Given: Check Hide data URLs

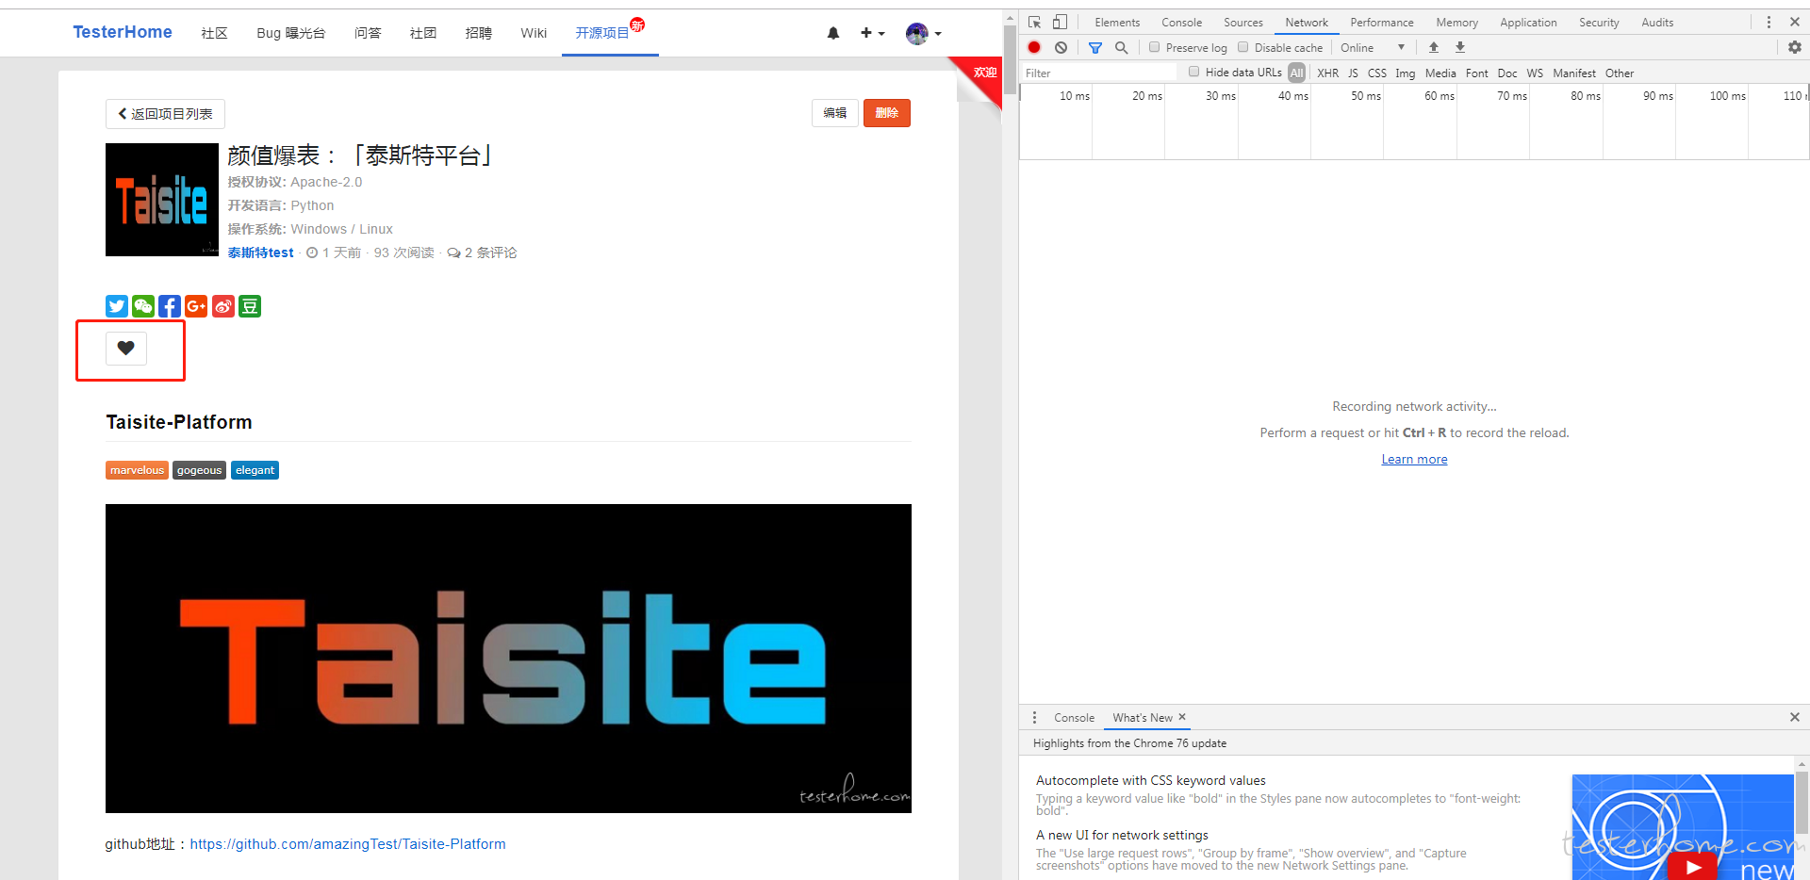Looking at the screenshot, I should click(x=1193, y=72).
